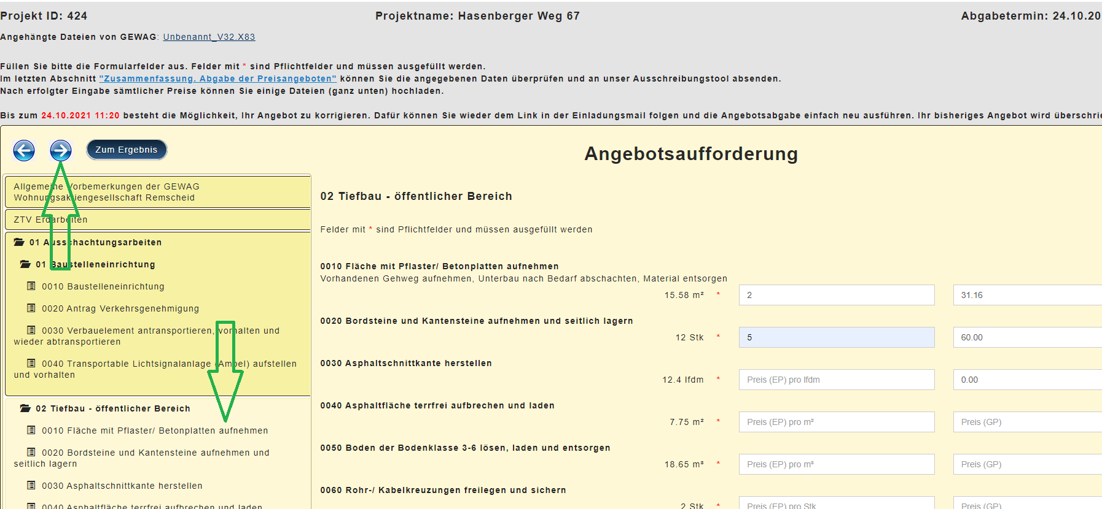Click the blue back arrow icon
Viewport: 1102px width, 509px height.
(x=24, y=150)
